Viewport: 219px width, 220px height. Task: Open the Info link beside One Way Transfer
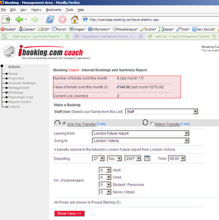101,124
